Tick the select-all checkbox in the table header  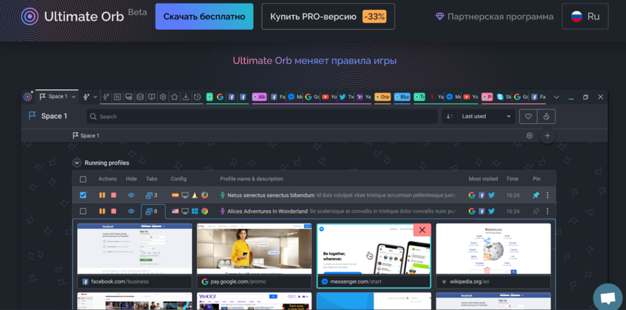83,179
